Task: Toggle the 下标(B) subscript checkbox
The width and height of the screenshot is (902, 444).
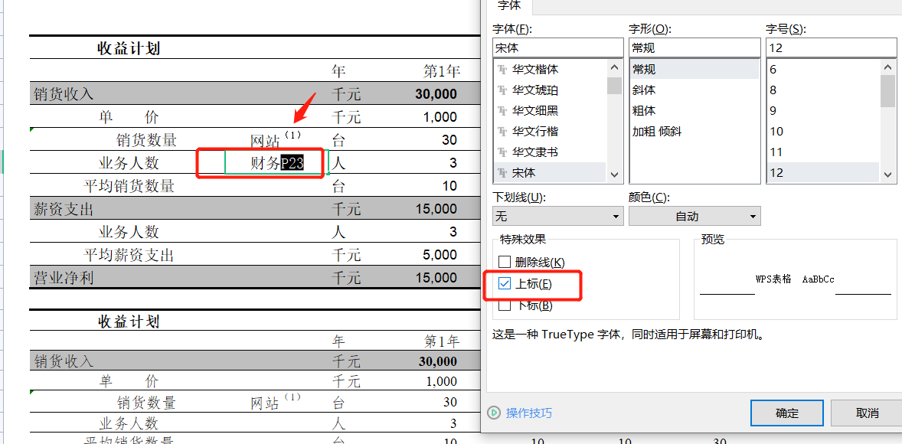Action: (505, 305)
